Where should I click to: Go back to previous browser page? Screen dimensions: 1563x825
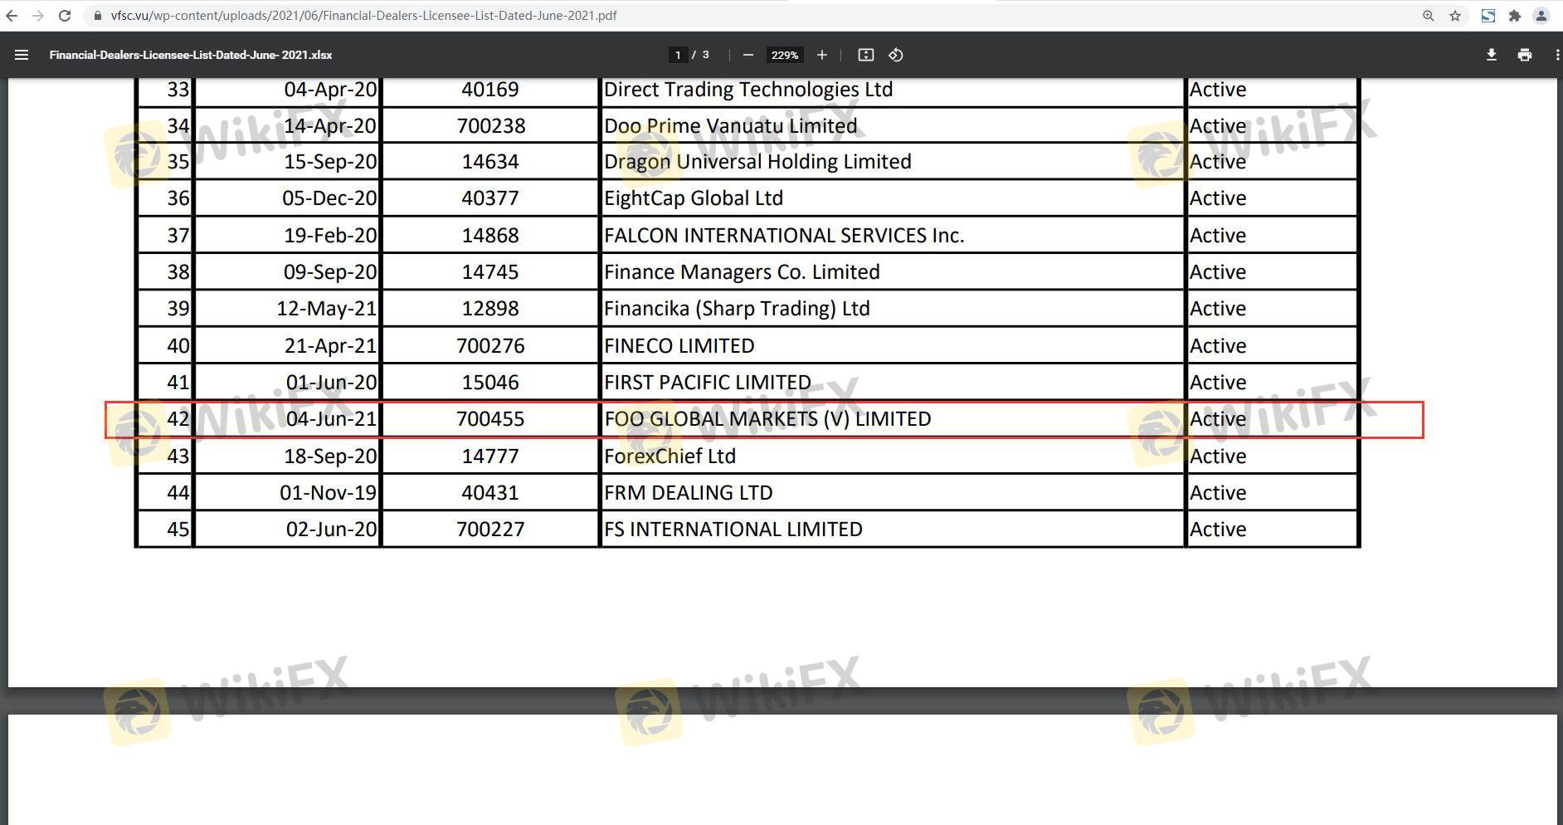[12, 15]
